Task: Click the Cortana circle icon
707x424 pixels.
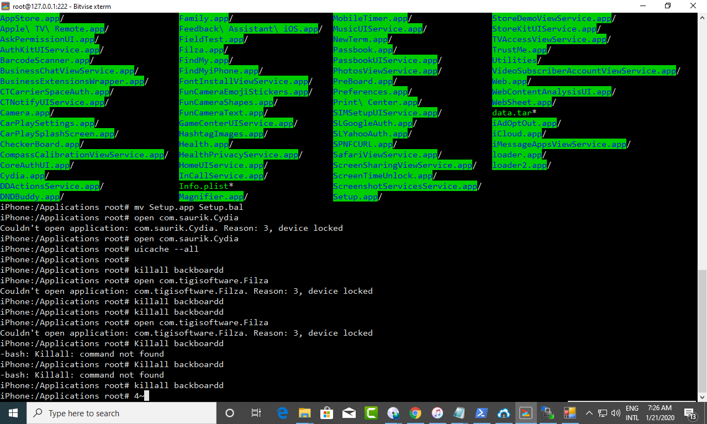Action: coord(230,413)
